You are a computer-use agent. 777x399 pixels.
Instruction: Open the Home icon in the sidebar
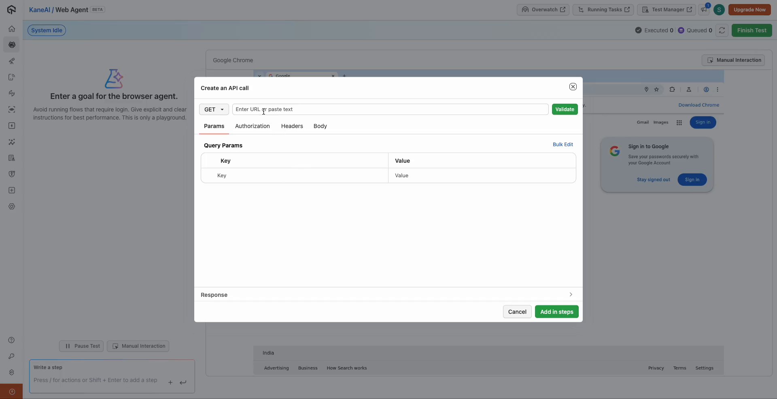click(12, 29)
